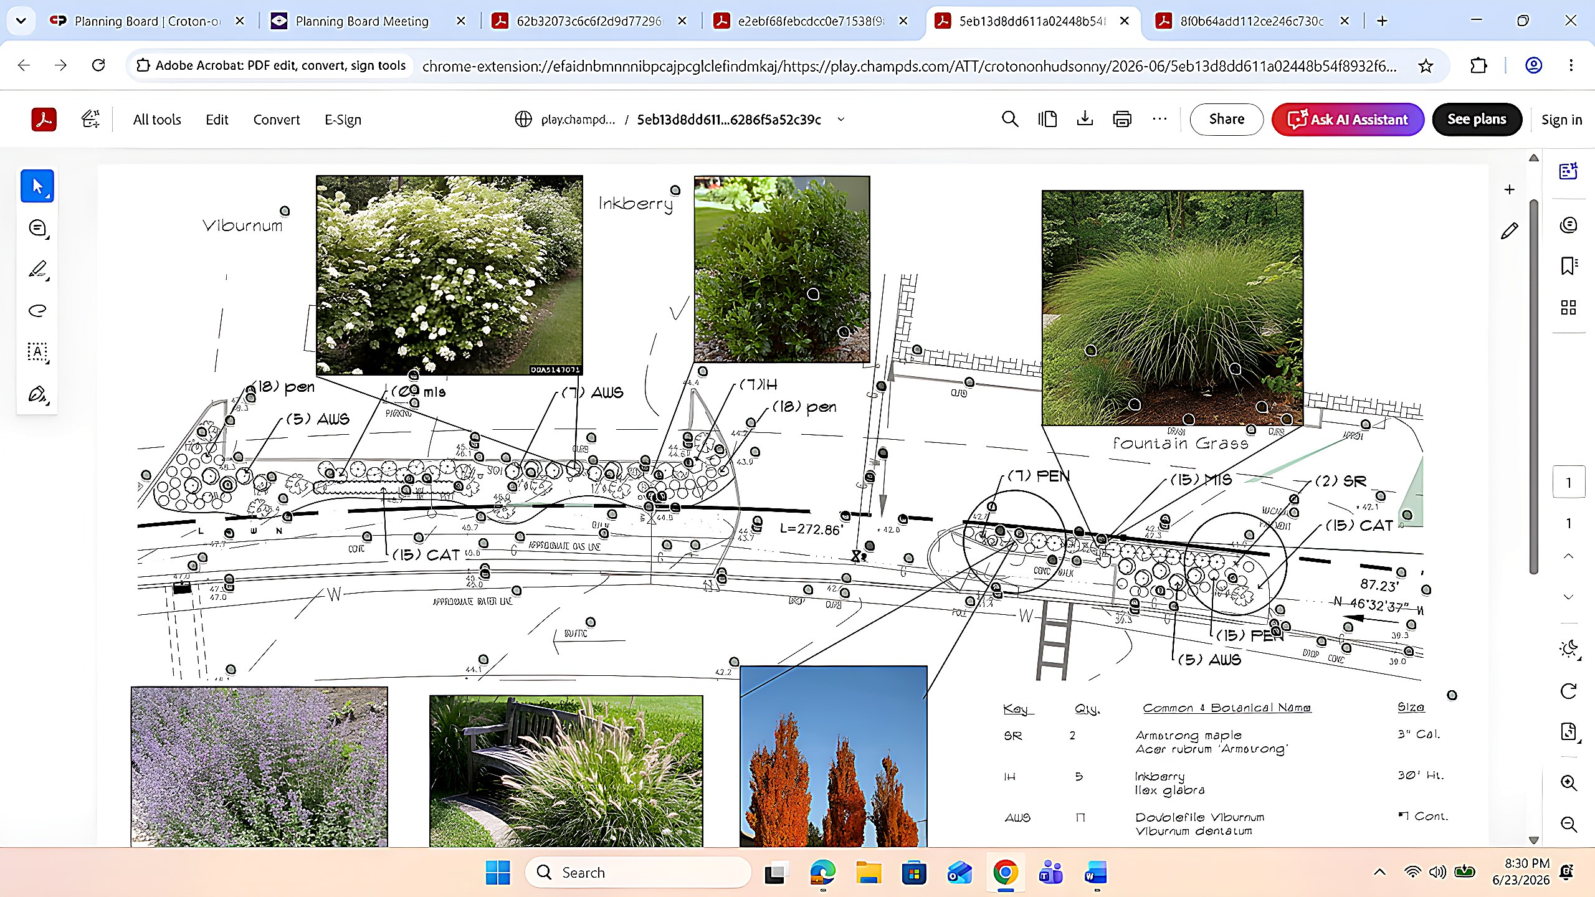Toggle dark mode display icon
1595x897 pixels.
pos(1568,649)
